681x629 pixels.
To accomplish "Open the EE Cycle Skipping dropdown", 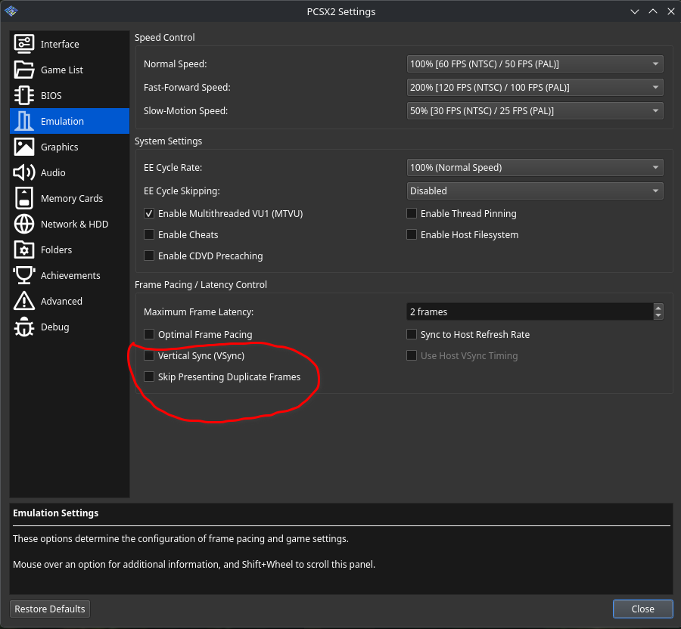I will click(535, 191).
